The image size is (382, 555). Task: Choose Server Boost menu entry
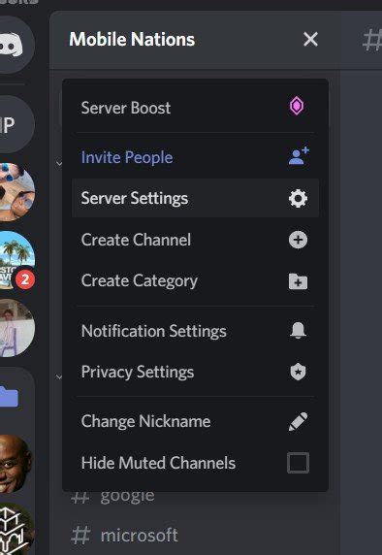pyautogui.click(x=195, y=108)
